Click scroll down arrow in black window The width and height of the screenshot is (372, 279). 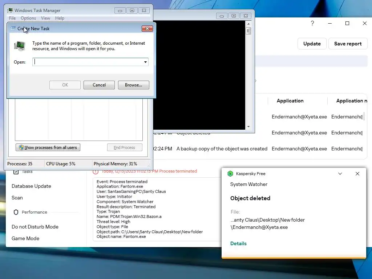[x=248, y=127]
